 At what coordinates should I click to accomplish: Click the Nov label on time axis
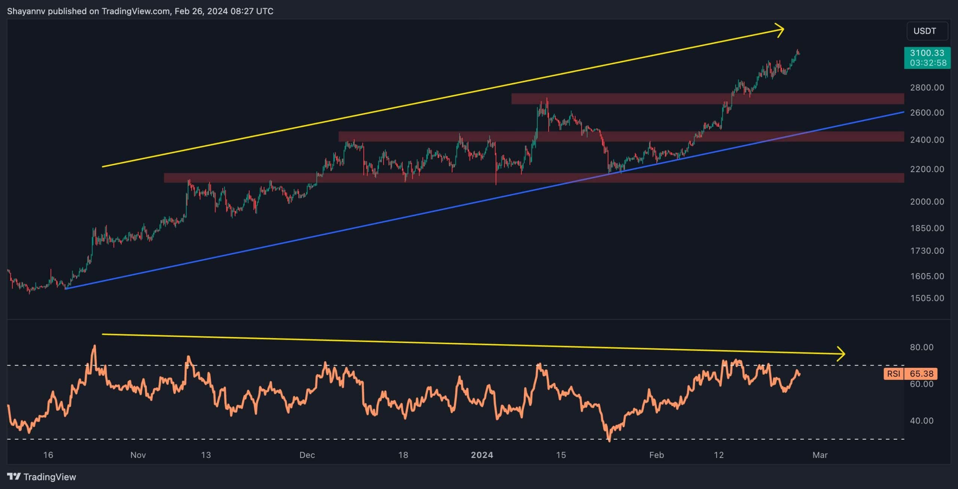coord(138,455)
